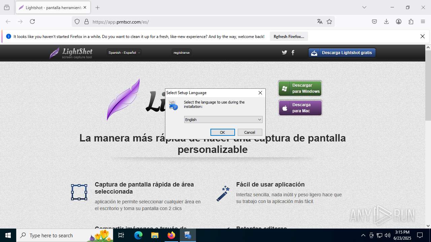Open network status tray icon
This screenshot has height=242, width=431.
[x=379, y=235]
